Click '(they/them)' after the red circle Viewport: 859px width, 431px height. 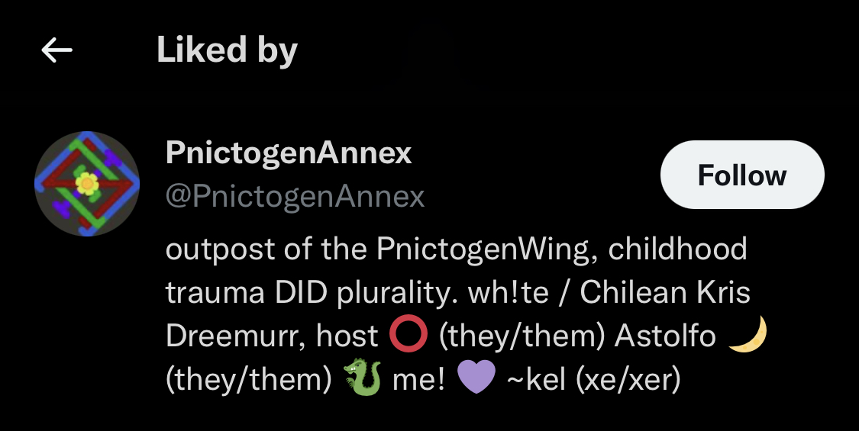(x=522, y=336)
